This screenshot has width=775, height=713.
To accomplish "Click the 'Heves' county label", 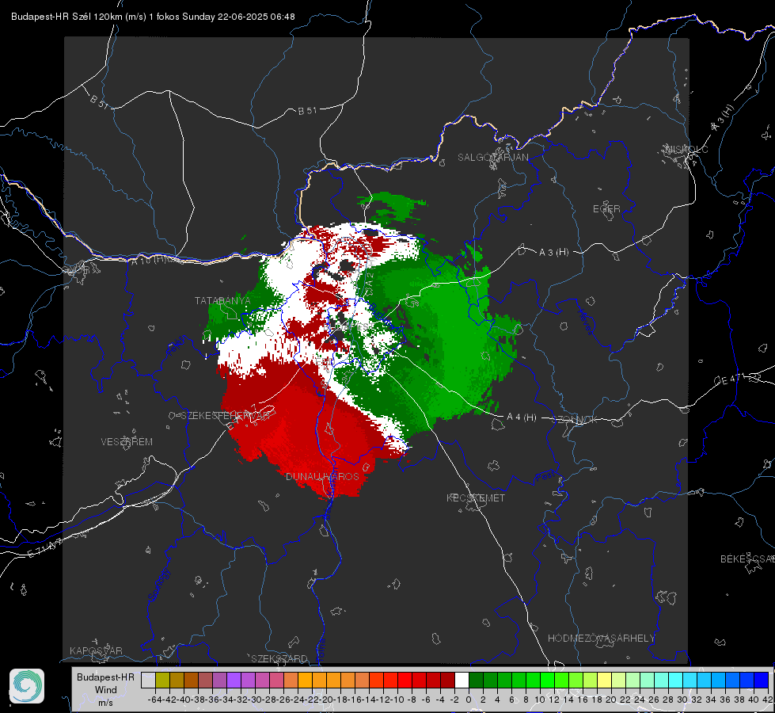I will click(585, 322).
